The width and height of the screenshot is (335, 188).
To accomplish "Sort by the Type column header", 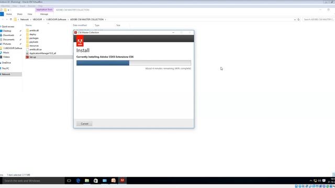I will [97, 25].
